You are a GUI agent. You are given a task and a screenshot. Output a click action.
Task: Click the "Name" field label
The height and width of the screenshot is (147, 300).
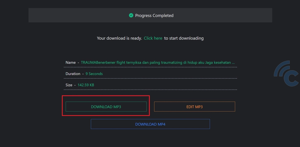70,62
